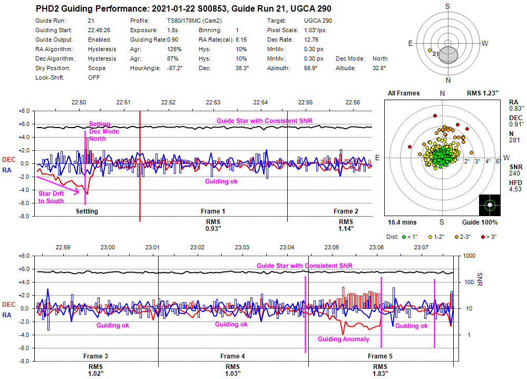Click the 'Scope' Sky Position value
527x379 pixels.
pos(96,68)
